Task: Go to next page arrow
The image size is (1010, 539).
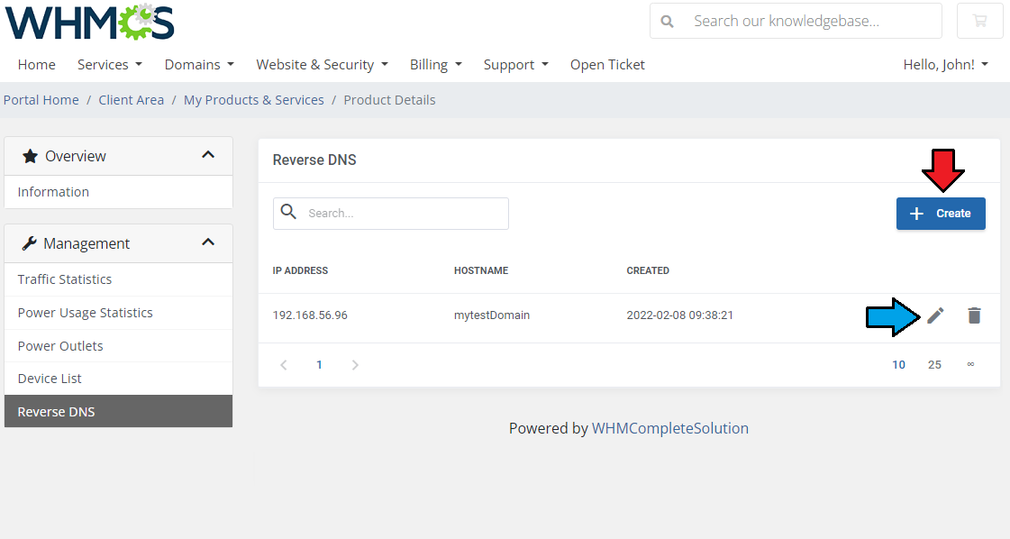Action: coord(355,365)
